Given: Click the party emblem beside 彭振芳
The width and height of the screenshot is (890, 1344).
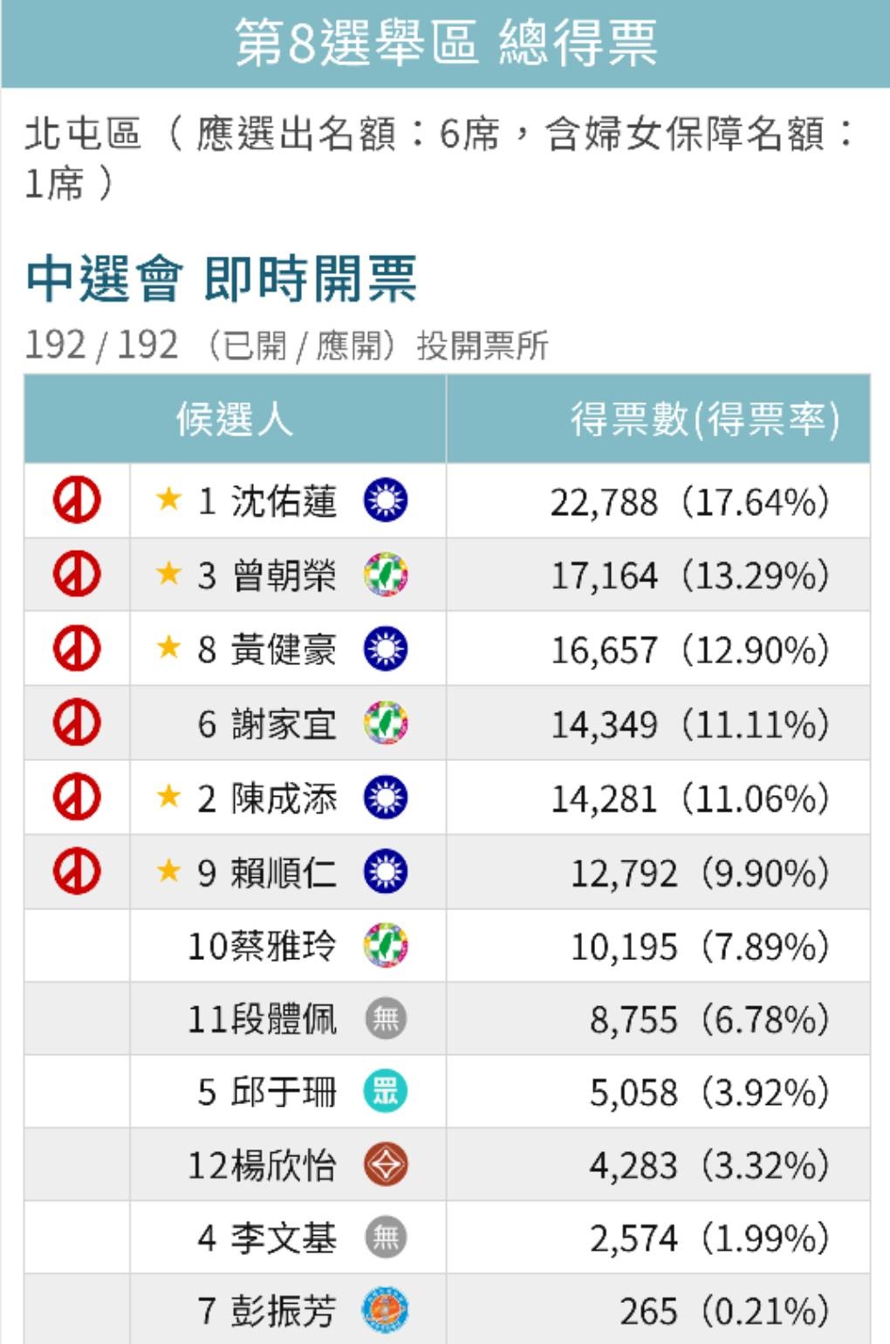Looking at the screenshot, I should coord(386,1310).
